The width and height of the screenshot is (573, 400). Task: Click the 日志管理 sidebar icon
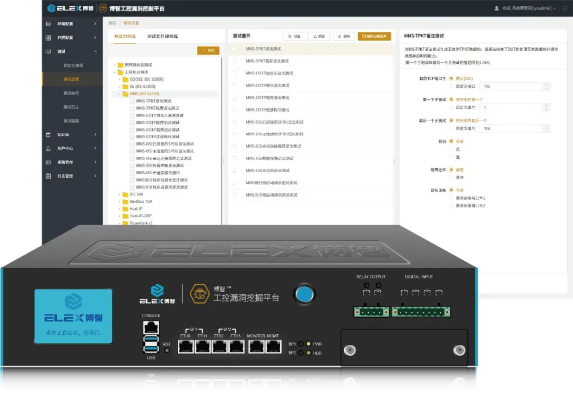tap(48, 176)
